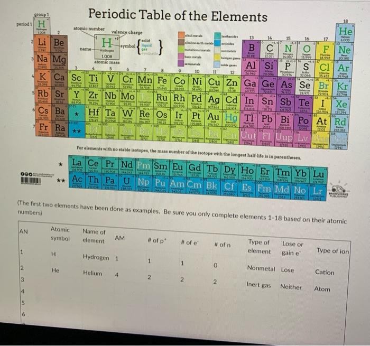Click the Cu copper element cell
Viewport: 370px width, 346px height.
tap(214, 84)
